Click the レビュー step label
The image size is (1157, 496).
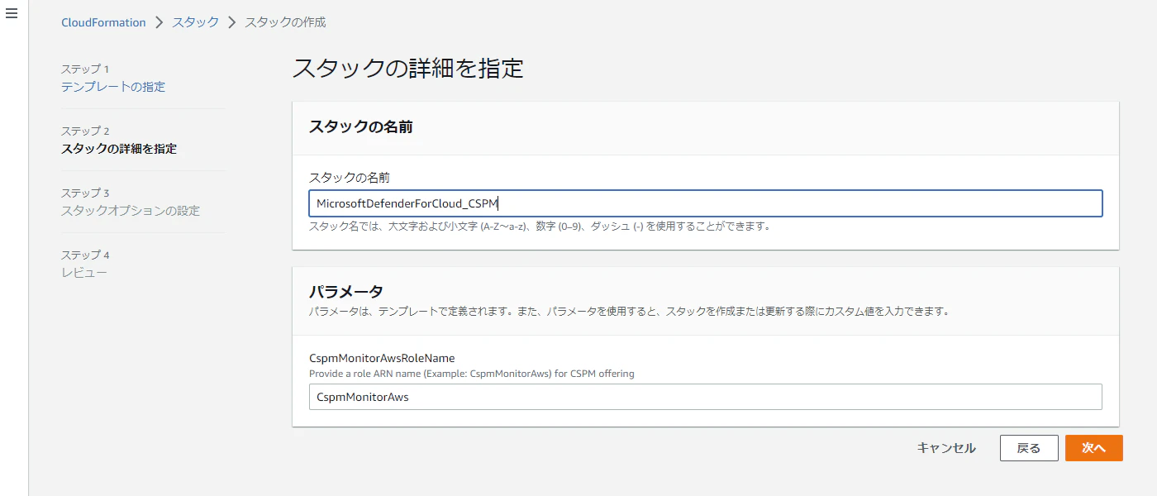coord(84,273)
